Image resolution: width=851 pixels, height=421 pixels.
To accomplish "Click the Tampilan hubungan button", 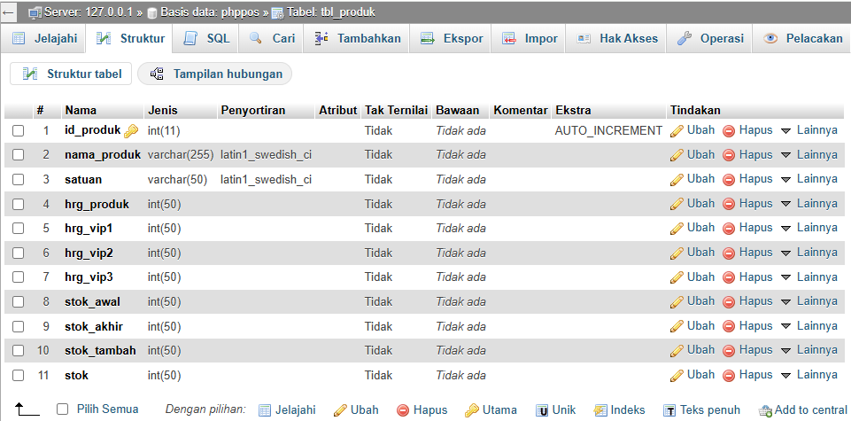I will pos(215,74).
